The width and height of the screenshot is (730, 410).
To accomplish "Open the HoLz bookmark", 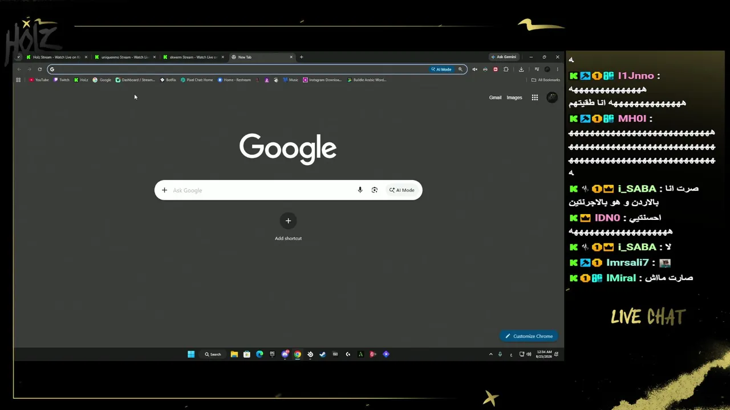I will click(81, 80).
